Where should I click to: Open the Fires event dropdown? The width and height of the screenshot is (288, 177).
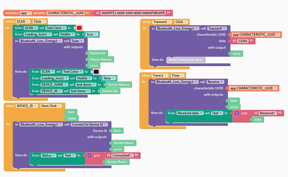click(x=177, y=75)
